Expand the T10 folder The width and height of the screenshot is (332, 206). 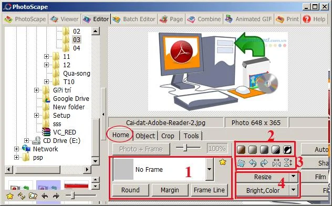coord(46,82)
